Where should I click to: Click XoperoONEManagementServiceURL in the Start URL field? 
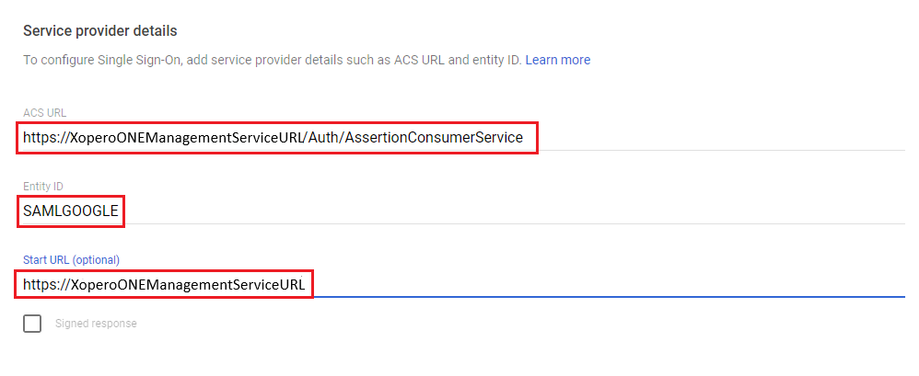(189, 285)
